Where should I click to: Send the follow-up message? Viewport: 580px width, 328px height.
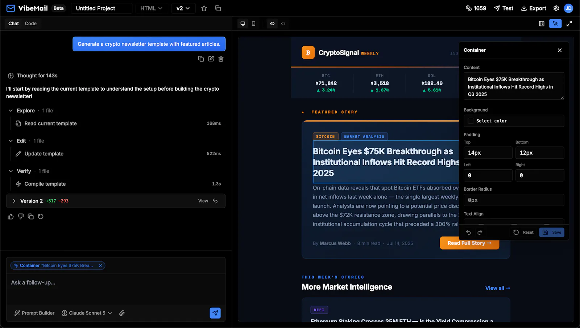tap(215, 313)
